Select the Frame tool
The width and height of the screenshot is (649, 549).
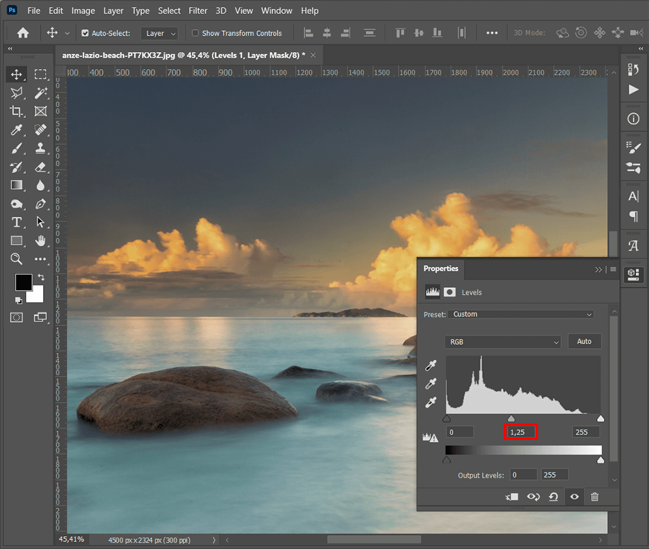[x=40, y=112]
